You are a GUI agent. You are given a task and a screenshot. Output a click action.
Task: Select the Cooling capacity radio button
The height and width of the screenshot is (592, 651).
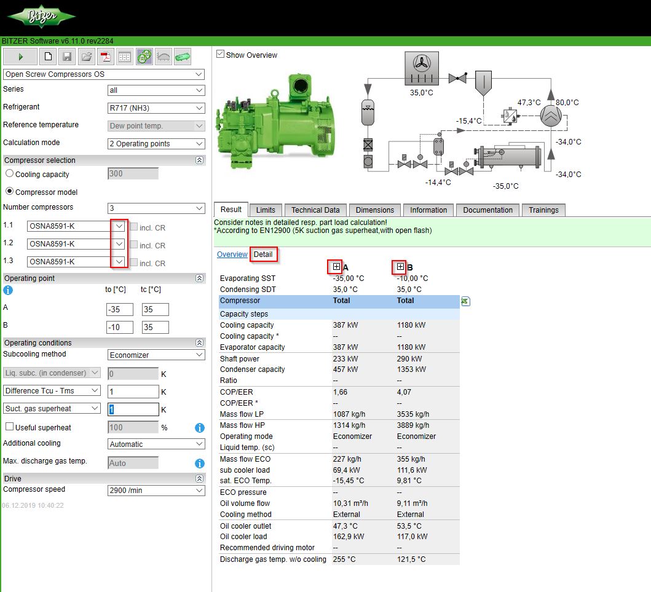click(x=9, y=174)
